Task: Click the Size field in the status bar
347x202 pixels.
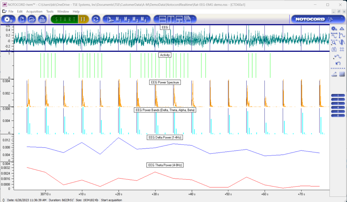Action: point(87,200)
